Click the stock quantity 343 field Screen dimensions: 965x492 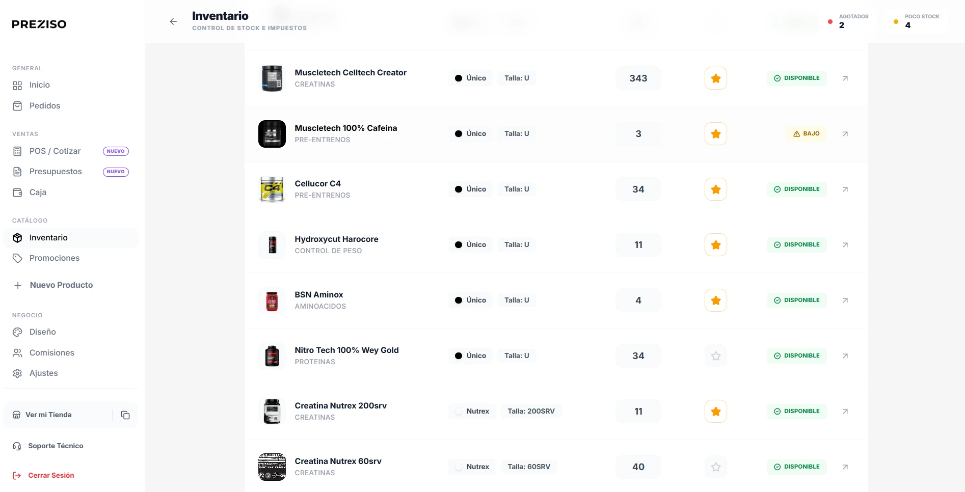pyautogui.click(x=638, y=78)
